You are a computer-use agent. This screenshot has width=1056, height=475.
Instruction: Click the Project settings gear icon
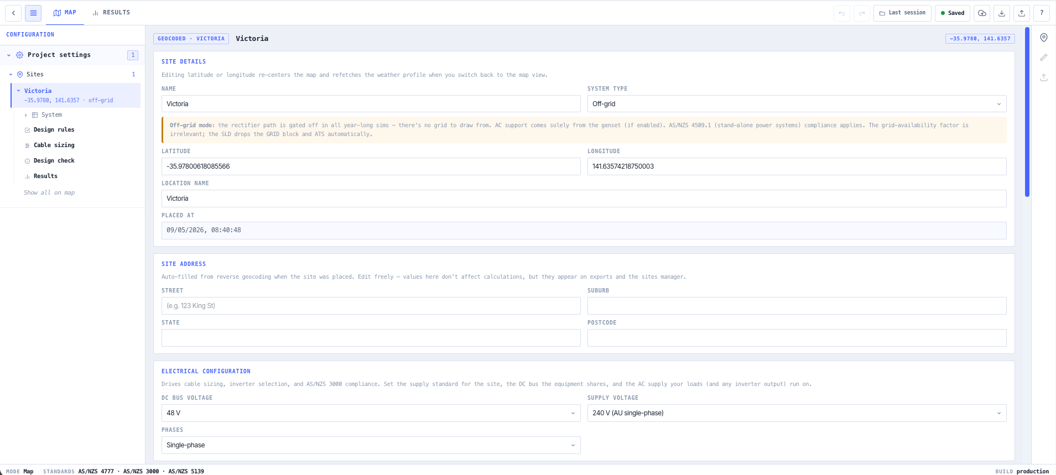[20, 55]
